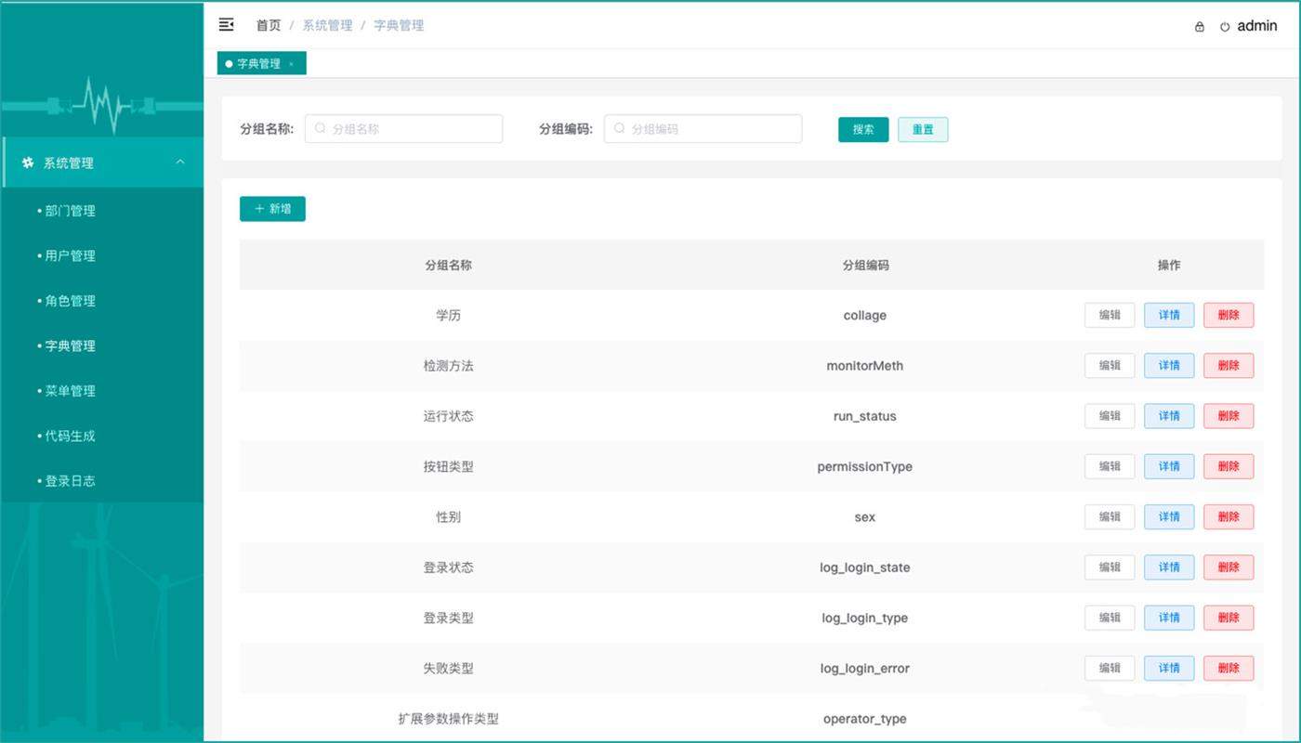Click the plus icon on 新增 button
The width and height of the screenshot is (1301, 743).
pos(259,209)
